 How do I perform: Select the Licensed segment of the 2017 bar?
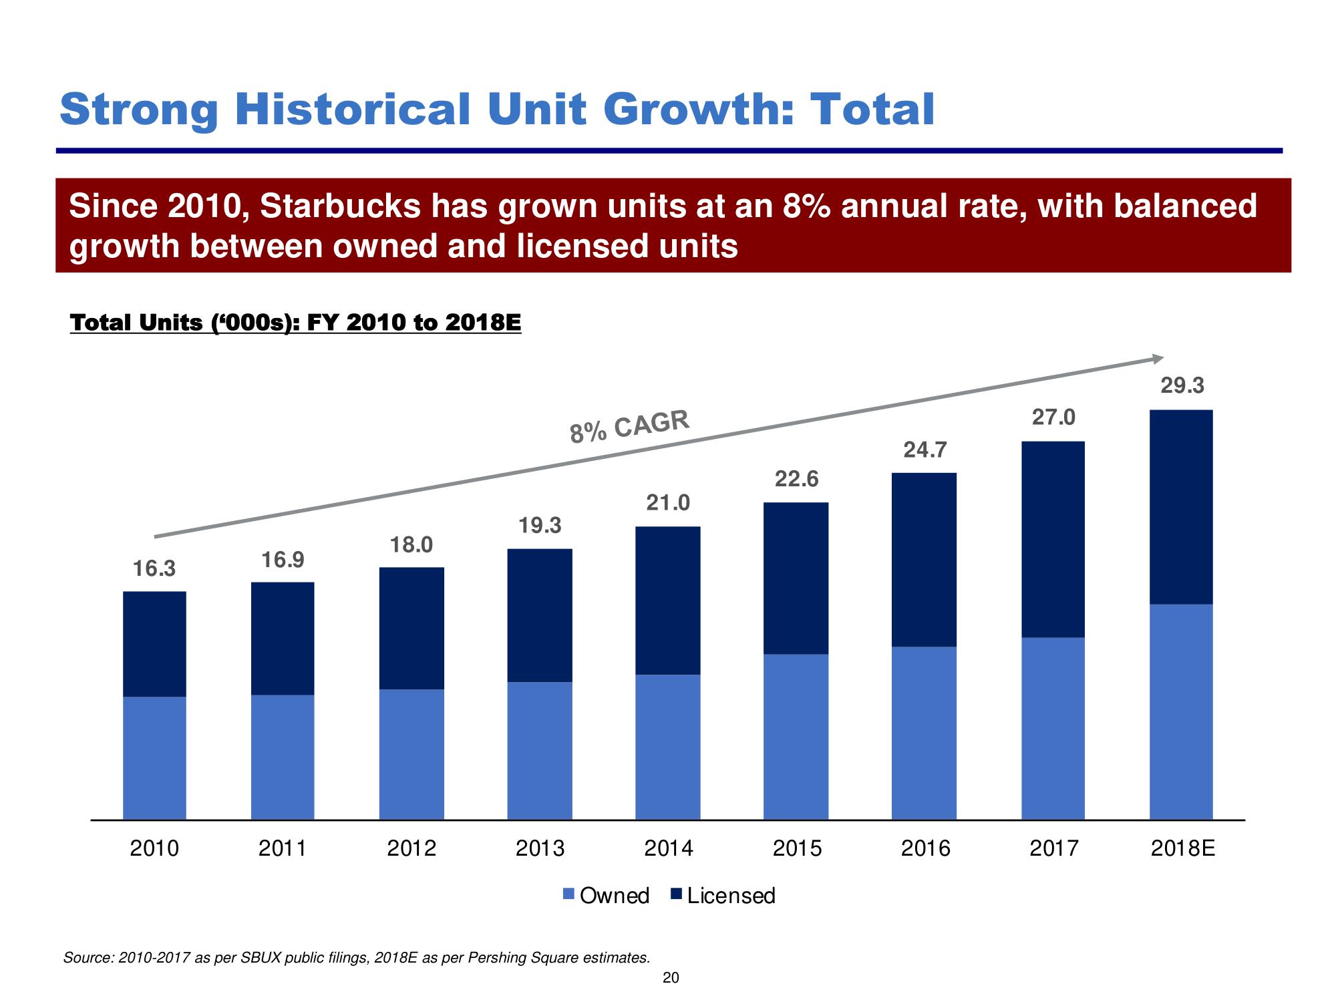point(1053,539)
